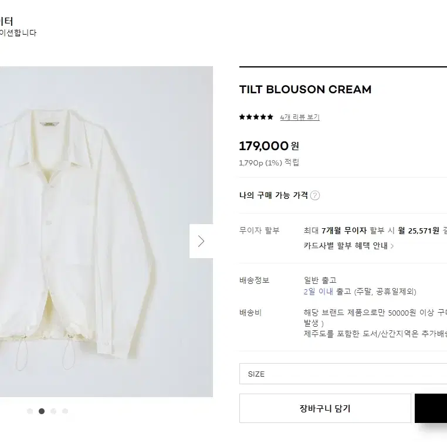The image size is (447, 447).
Task: Click the 무이자 할부 label
Action: point(259,231)
